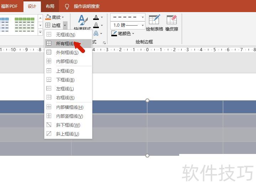This screenshot has width=256, height=192.
Task: Expand the 笔颜色 dropdown arrow
Action: pos(133,33)
